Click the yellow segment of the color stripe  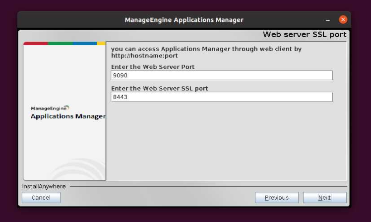click(x=101, y=44)
